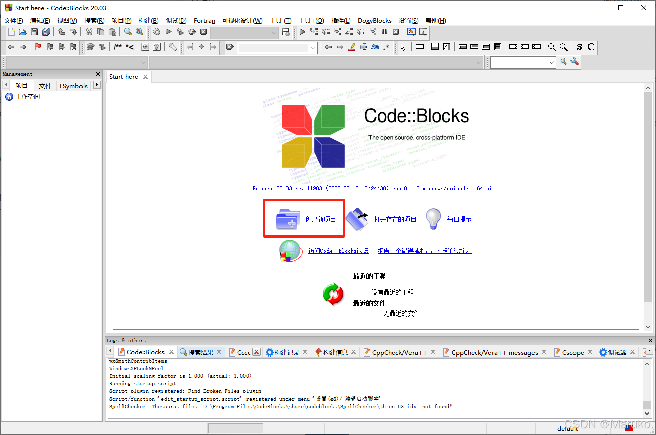Click the Save all files icon

46,31
